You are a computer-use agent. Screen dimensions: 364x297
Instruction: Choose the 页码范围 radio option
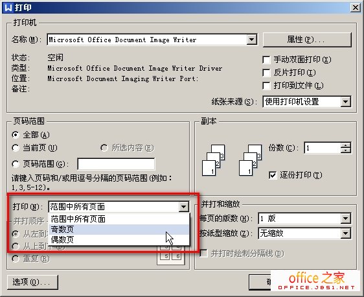[16, 164]
